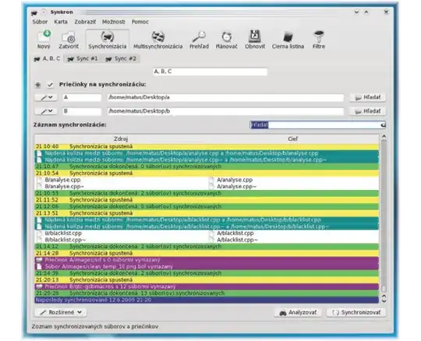Click log scrollbar up arrow
421x341 pixels.
[384, 137]
